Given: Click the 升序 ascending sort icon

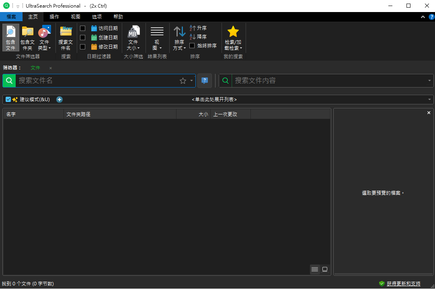Looking at the screenshot, I should [x=193, y=28].
